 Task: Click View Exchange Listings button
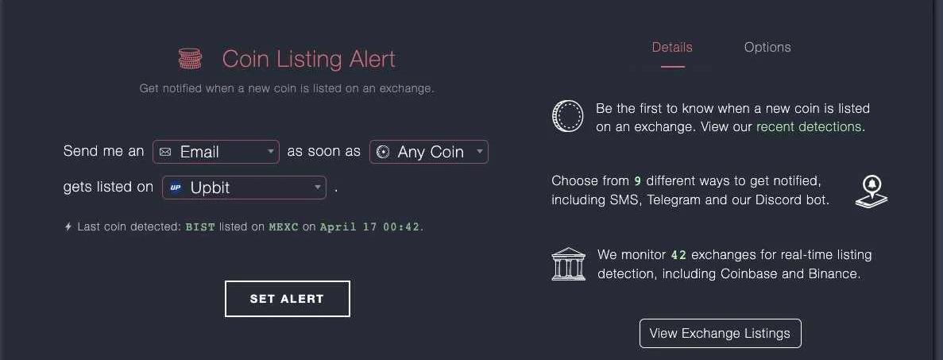click(x=720, y=333)
